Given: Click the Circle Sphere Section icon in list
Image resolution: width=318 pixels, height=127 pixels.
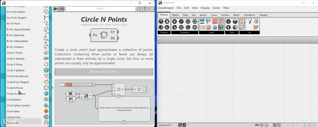Looking at the screenshot, I should [46, 105].
